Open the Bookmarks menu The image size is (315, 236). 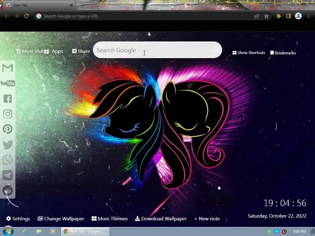coord(283,53)
